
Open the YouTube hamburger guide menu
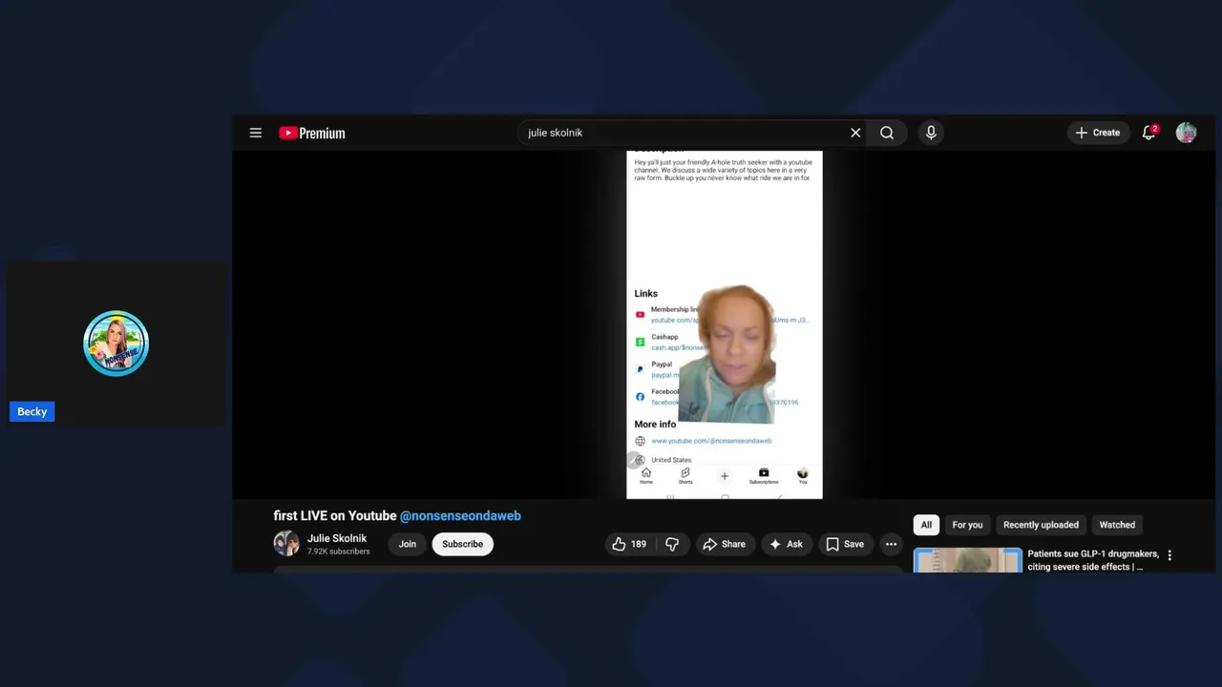[x=256, y=133]
